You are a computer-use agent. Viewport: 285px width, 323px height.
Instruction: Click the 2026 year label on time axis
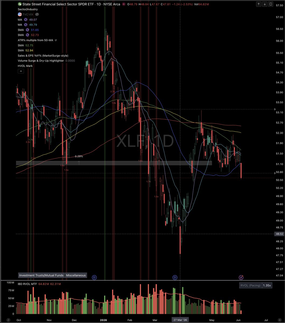(104, 320)
